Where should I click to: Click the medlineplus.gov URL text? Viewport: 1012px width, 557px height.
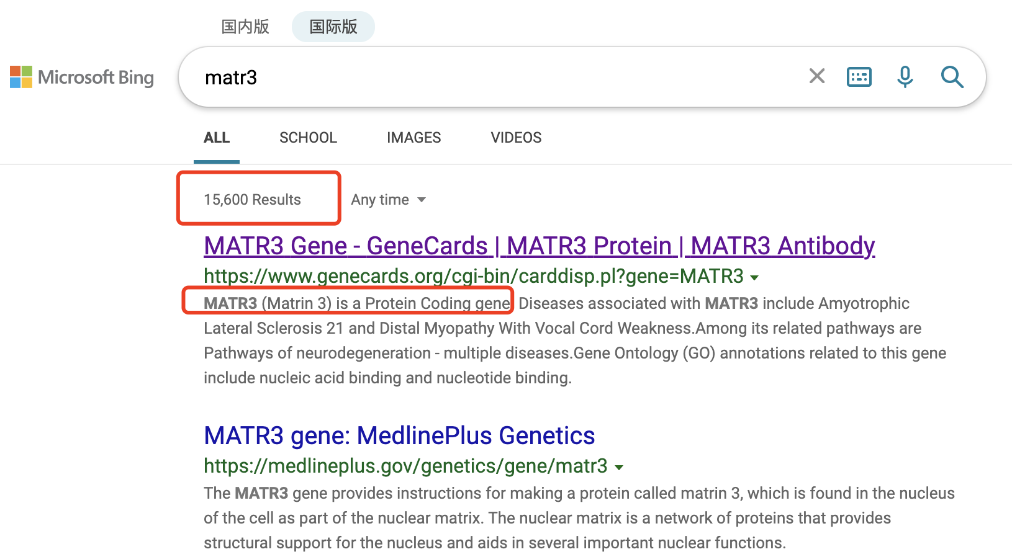point(405,465)
